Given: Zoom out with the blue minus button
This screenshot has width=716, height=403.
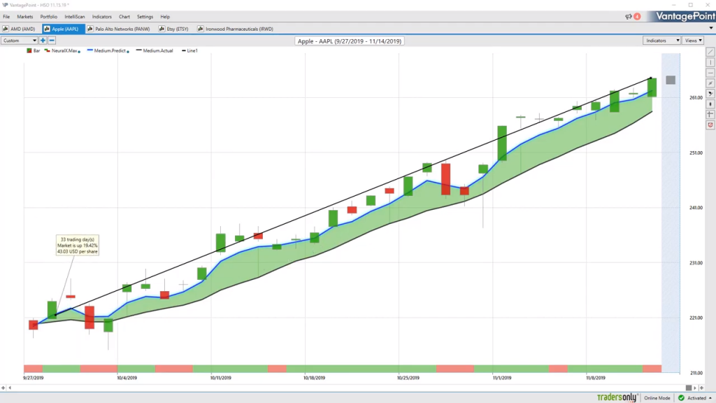Looking at the screenshot, I should [x=52, y=41].
